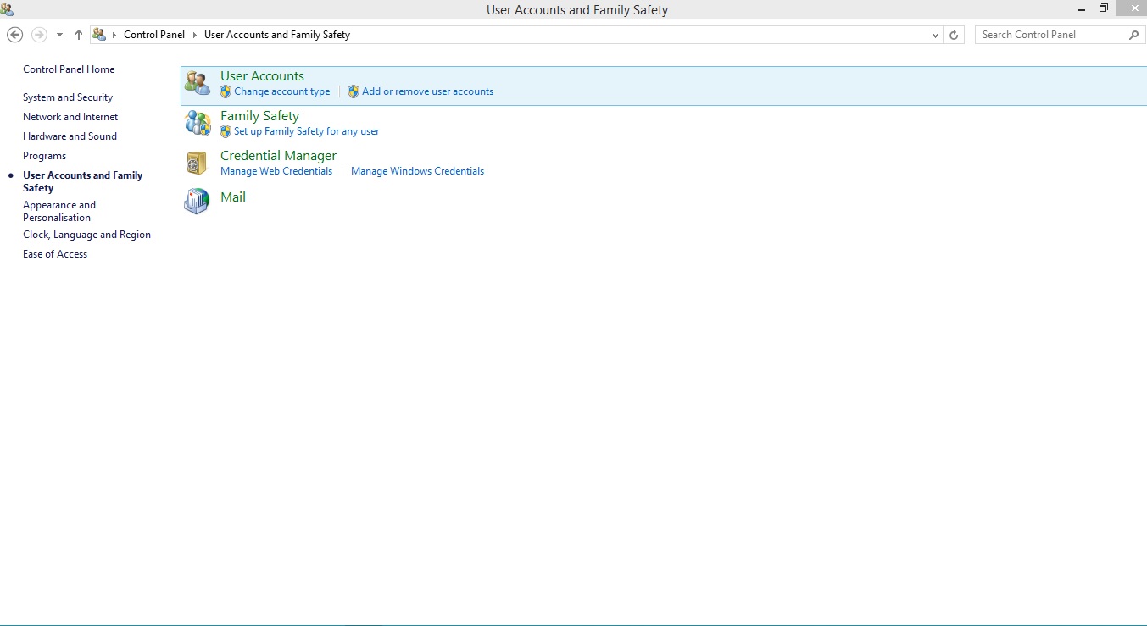
Task: Select Clock, Language and Region category
Action: coord(87,235)
